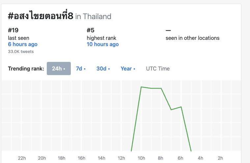Viewport: 250px width, 163px height.
Task: Click the #5 highest rank value
Action: click(91, 30)
